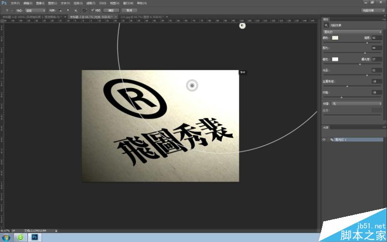387x242 pixels.
Task: Add a new infinite light
Action: (75, 10)
